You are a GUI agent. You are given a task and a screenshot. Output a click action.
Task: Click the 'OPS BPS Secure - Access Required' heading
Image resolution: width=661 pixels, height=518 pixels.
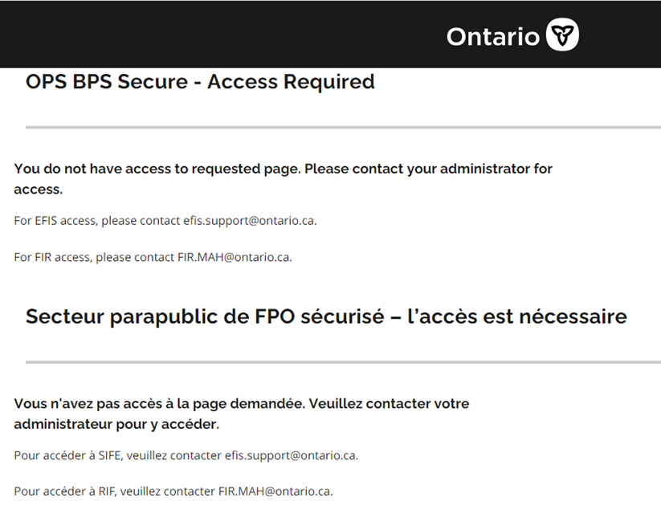coord(200,82)
